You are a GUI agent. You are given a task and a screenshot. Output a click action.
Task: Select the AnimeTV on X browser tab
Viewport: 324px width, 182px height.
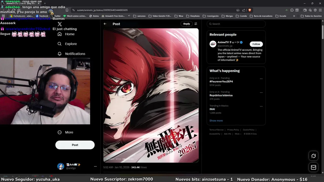pos(20,3)
